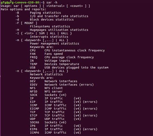Viewport: 153px width, 136px height.
Task: Click the gfg@gfg-Lenovo-G50-80 prompt
Action: point(20,2)
